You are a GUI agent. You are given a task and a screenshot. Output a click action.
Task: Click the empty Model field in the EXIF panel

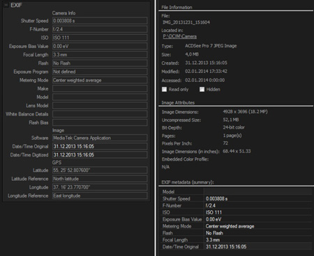click(x=100, y=97)
